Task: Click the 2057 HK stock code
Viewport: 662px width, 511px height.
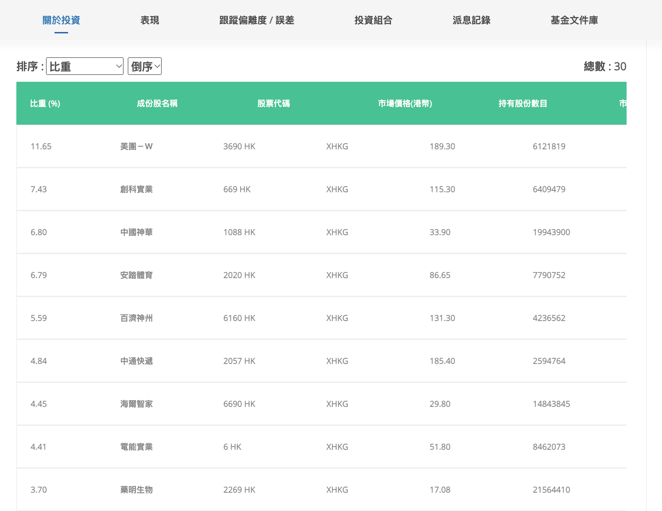Action: (239, 361)
